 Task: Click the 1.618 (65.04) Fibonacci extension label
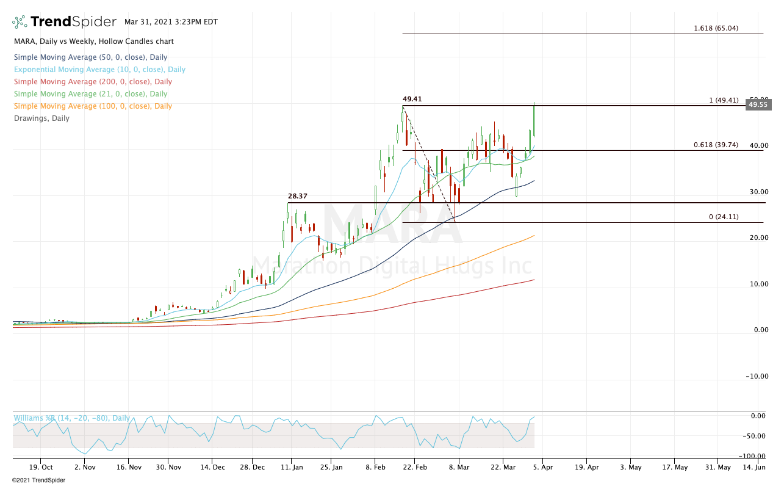(716, 29)
